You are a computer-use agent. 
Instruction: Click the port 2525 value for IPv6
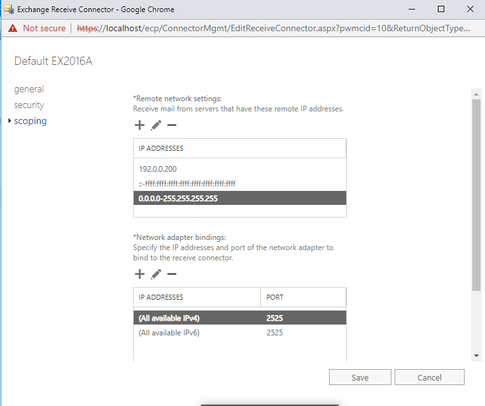click(x=275, y=333)
